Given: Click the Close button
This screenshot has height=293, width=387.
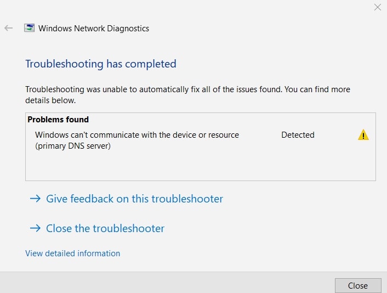Looking at the screenshot, I should click(x=358, y=285).
